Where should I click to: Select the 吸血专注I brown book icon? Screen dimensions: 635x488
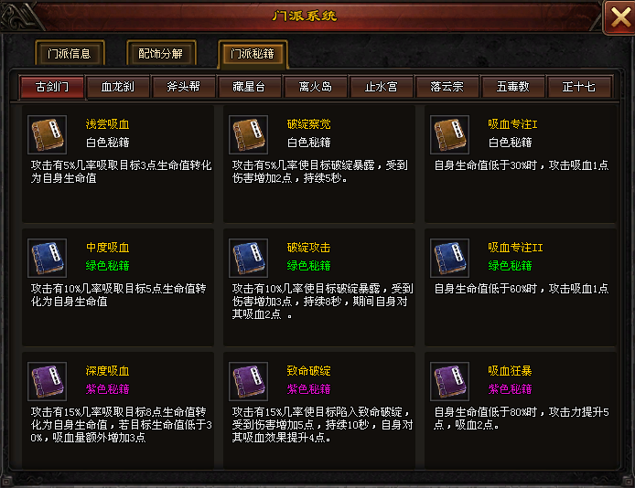click(449, 134)
